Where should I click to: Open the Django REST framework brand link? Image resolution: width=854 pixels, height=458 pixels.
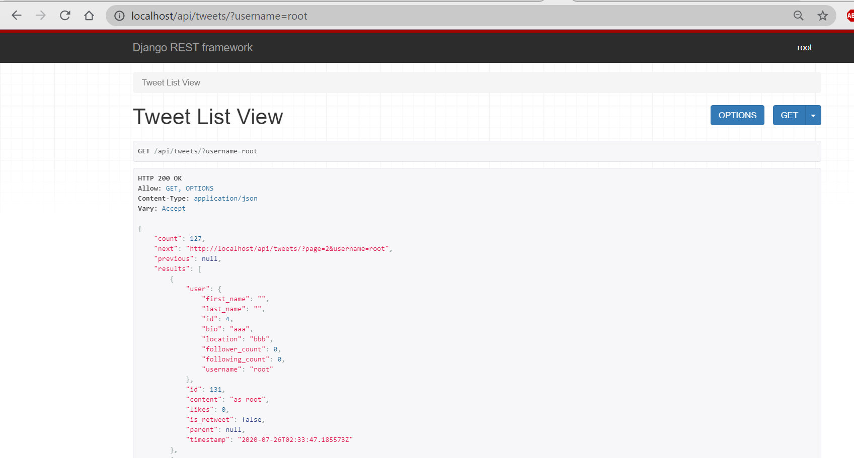(193, 47)
